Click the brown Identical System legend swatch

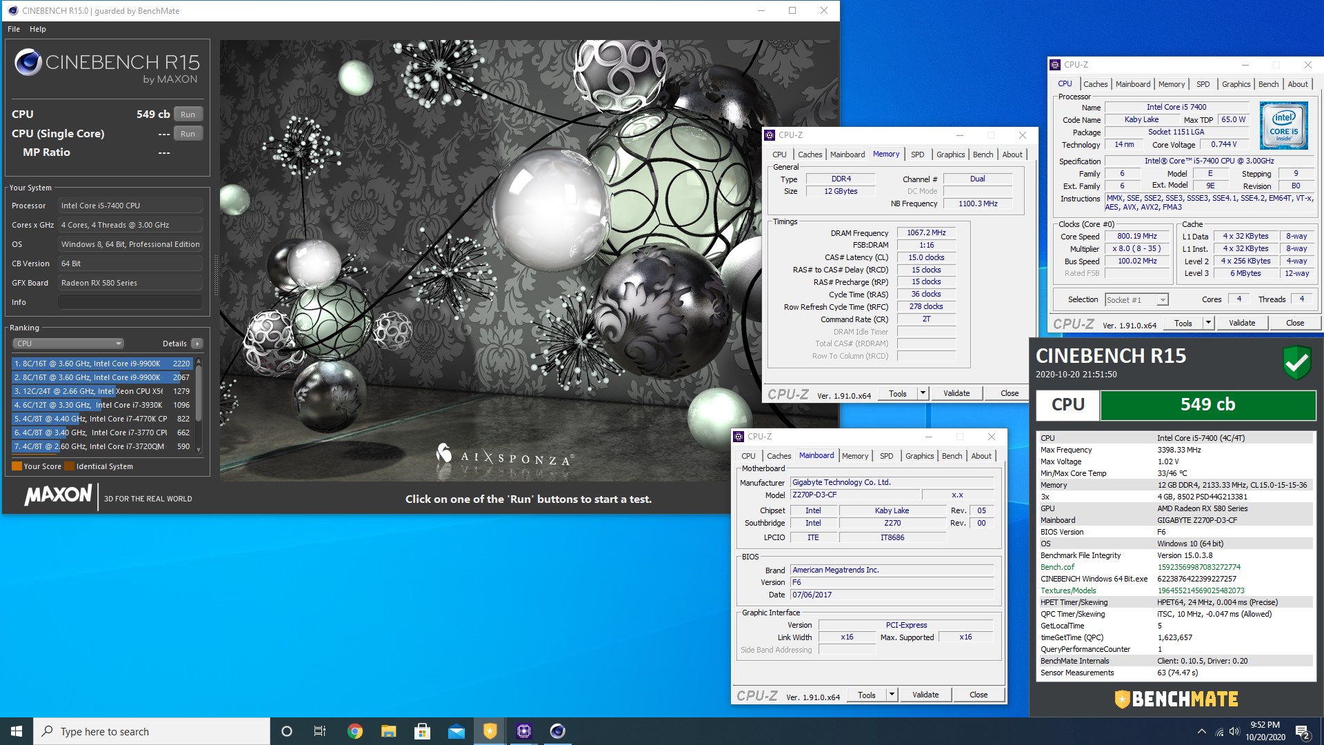coord(69,466)
